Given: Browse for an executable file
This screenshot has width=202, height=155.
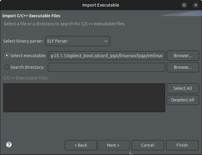Looking at the screenshot, I should point(182,56).
